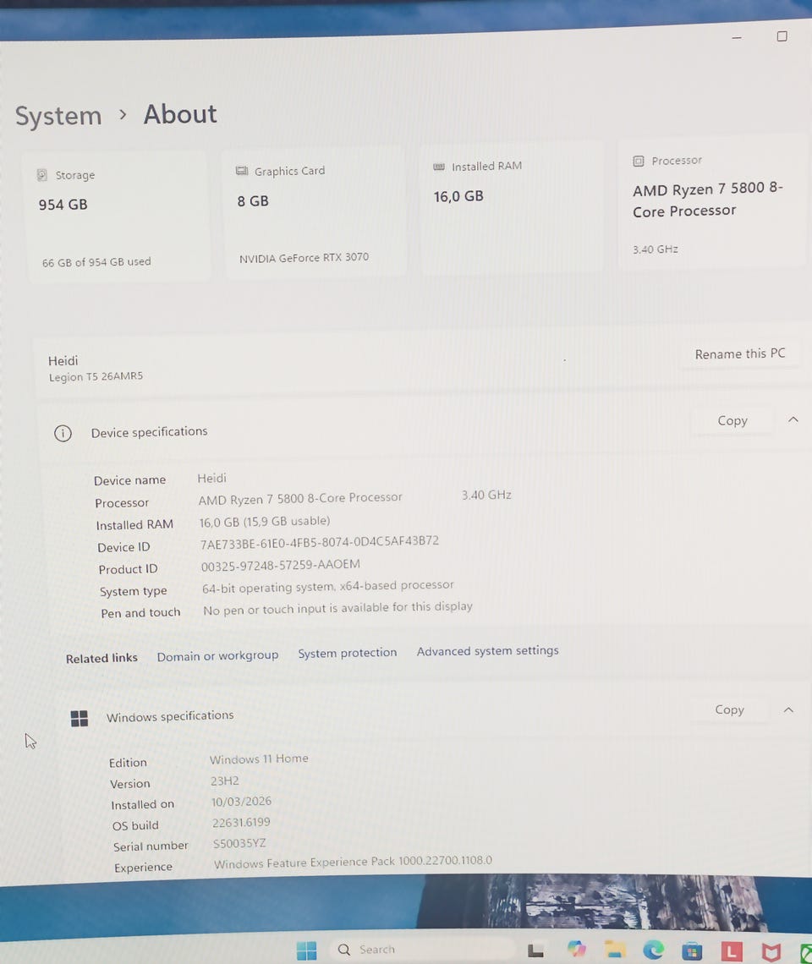Copy the Windows specifications

click(x=730, y=709)
